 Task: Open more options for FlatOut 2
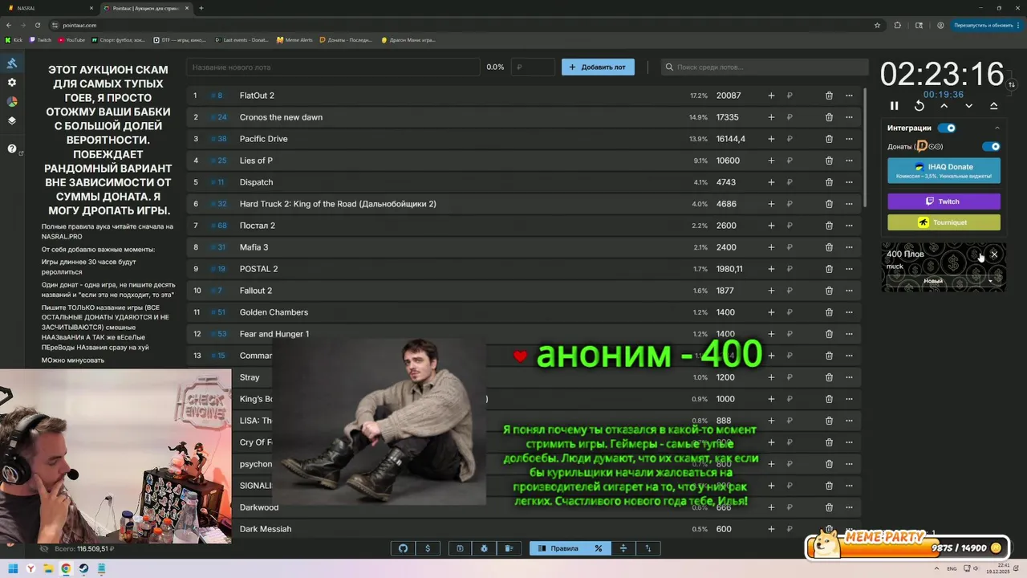849,96
